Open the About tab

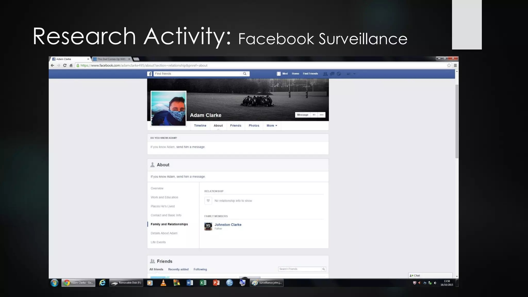tap(218, 126)
